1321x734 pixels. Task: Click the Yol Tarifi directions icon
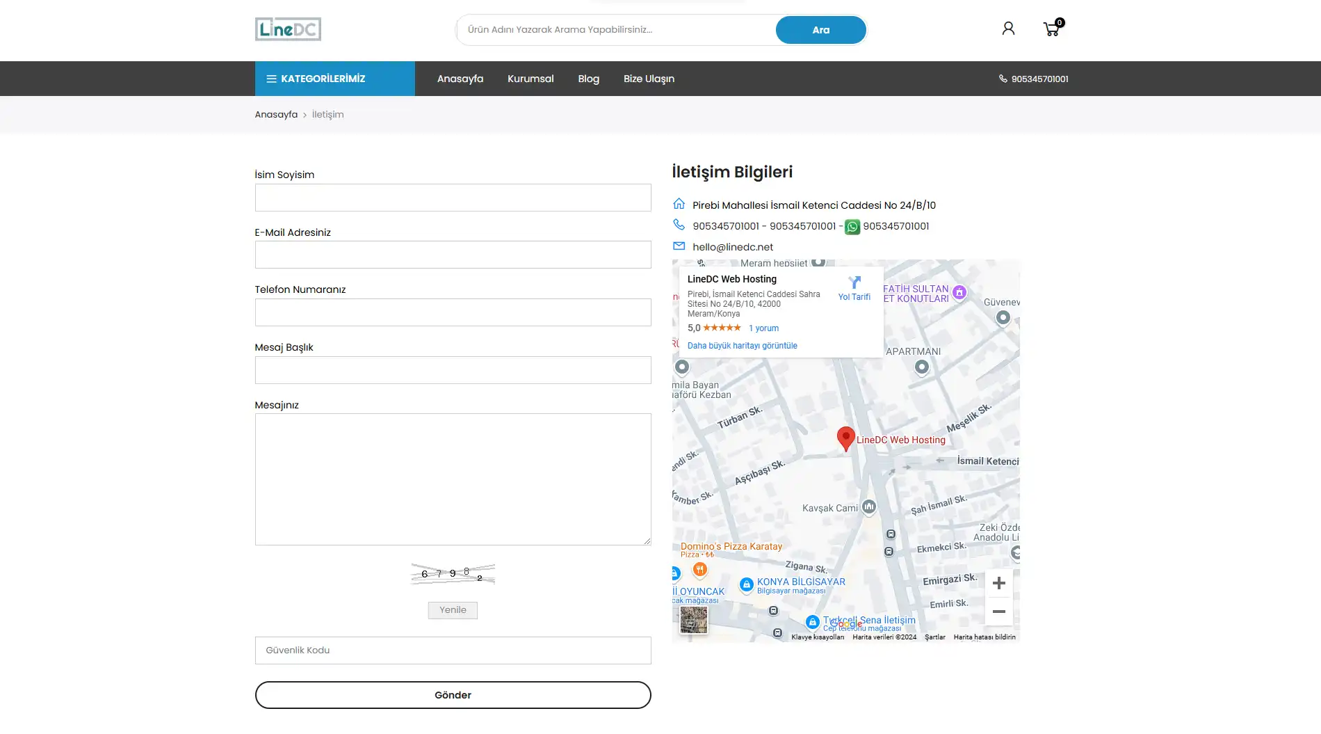click(854, 282)
